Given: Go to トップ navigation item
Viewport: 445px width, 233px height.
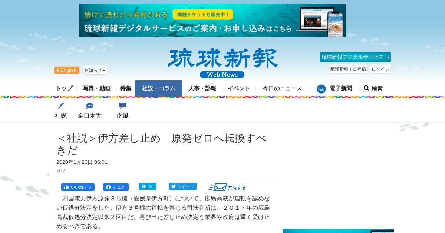Looking at the screenshot, I should [x=64, y=88].
